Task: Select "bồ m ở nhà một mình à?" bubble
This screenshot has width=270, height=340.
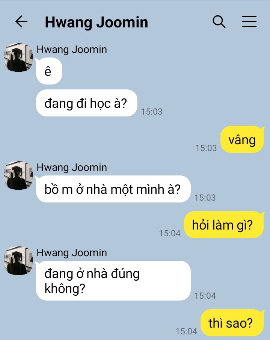Action: 113,189
